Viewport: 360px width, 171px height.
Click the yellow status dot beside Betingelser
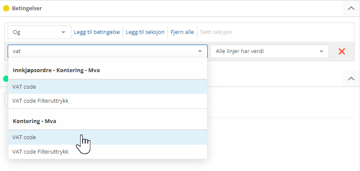(6, 8)
